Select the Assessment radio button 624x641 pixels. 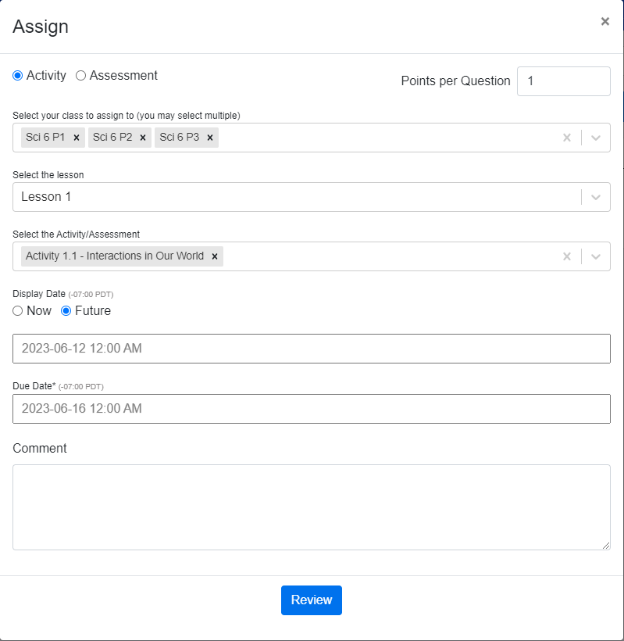[x=80, y=75]
